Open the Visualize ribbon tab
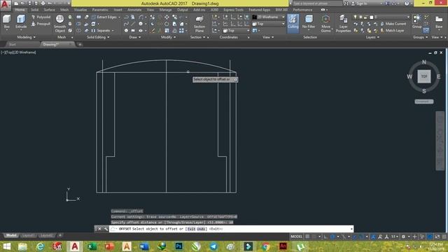Viewport: 448px width, 252px height. pyautogui.click(x=80, y=10)
